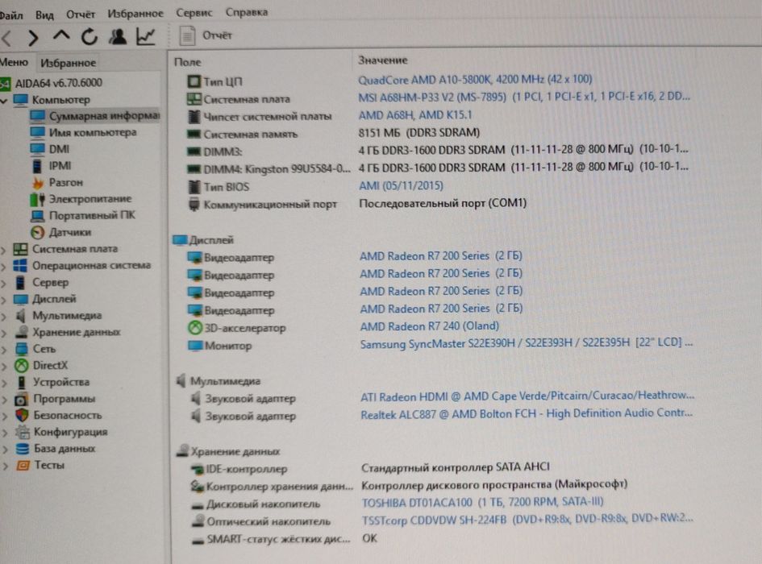The height and width of the screenshot is (564, 762).
Task: Open the Вид menu
Action: point(44,15)
